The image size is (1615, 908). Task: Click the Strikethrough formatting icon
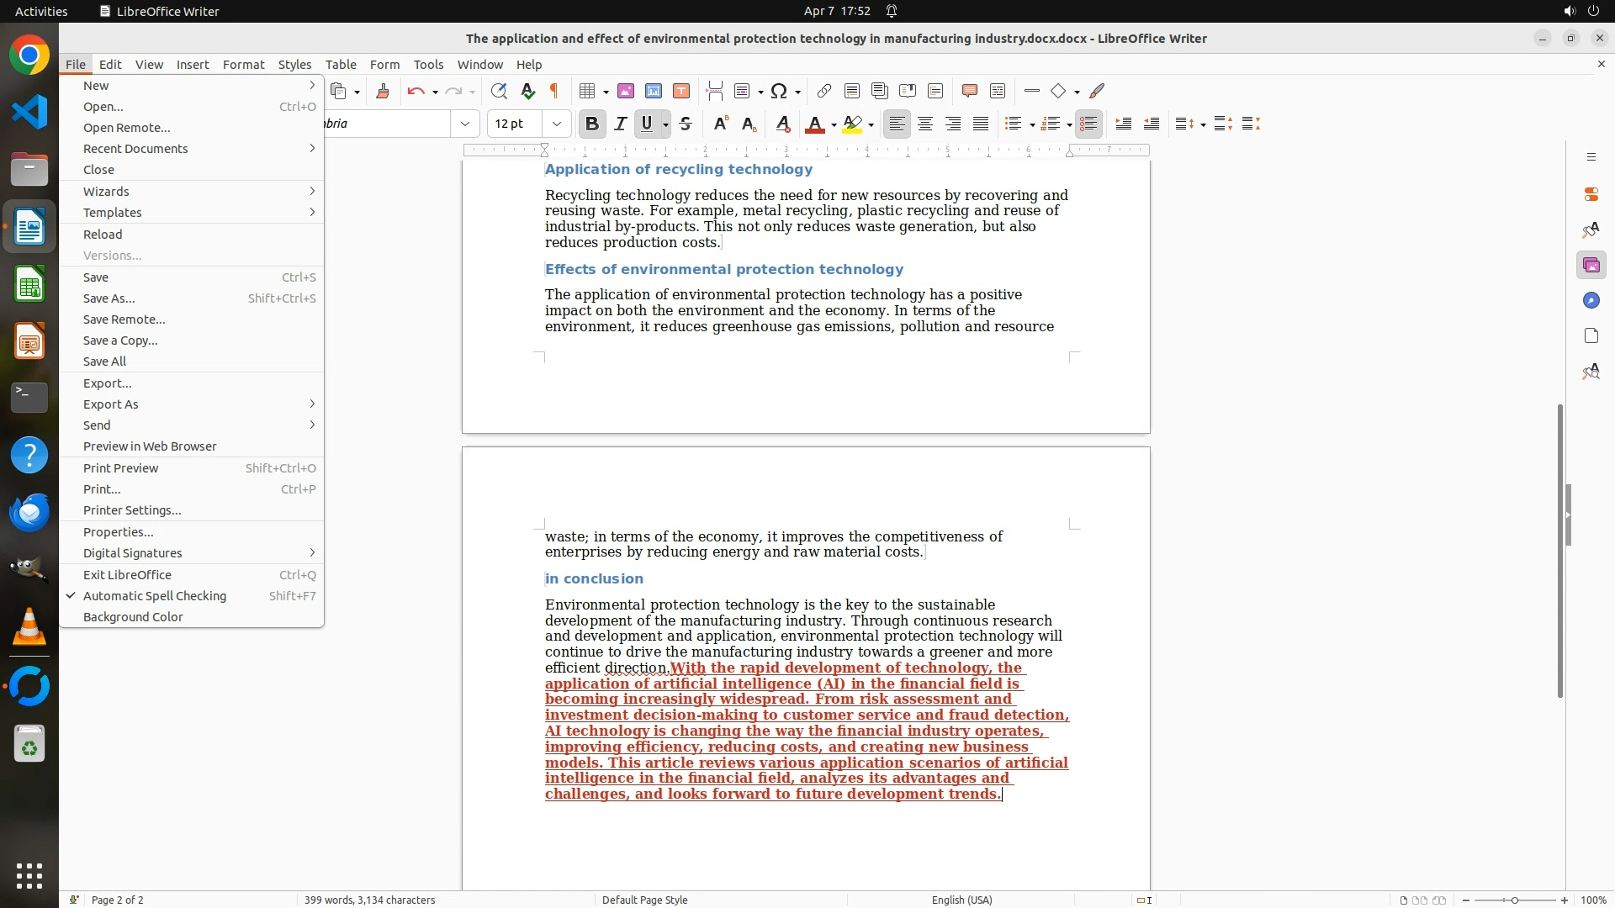pyautogui.click(x=686, y=124)
